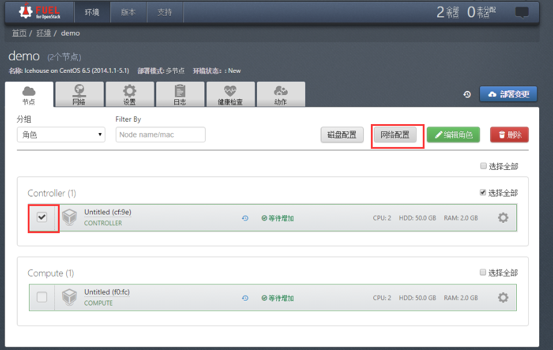Click the CONTROLLER role label
553x350 pixels.
pos(103,223)
